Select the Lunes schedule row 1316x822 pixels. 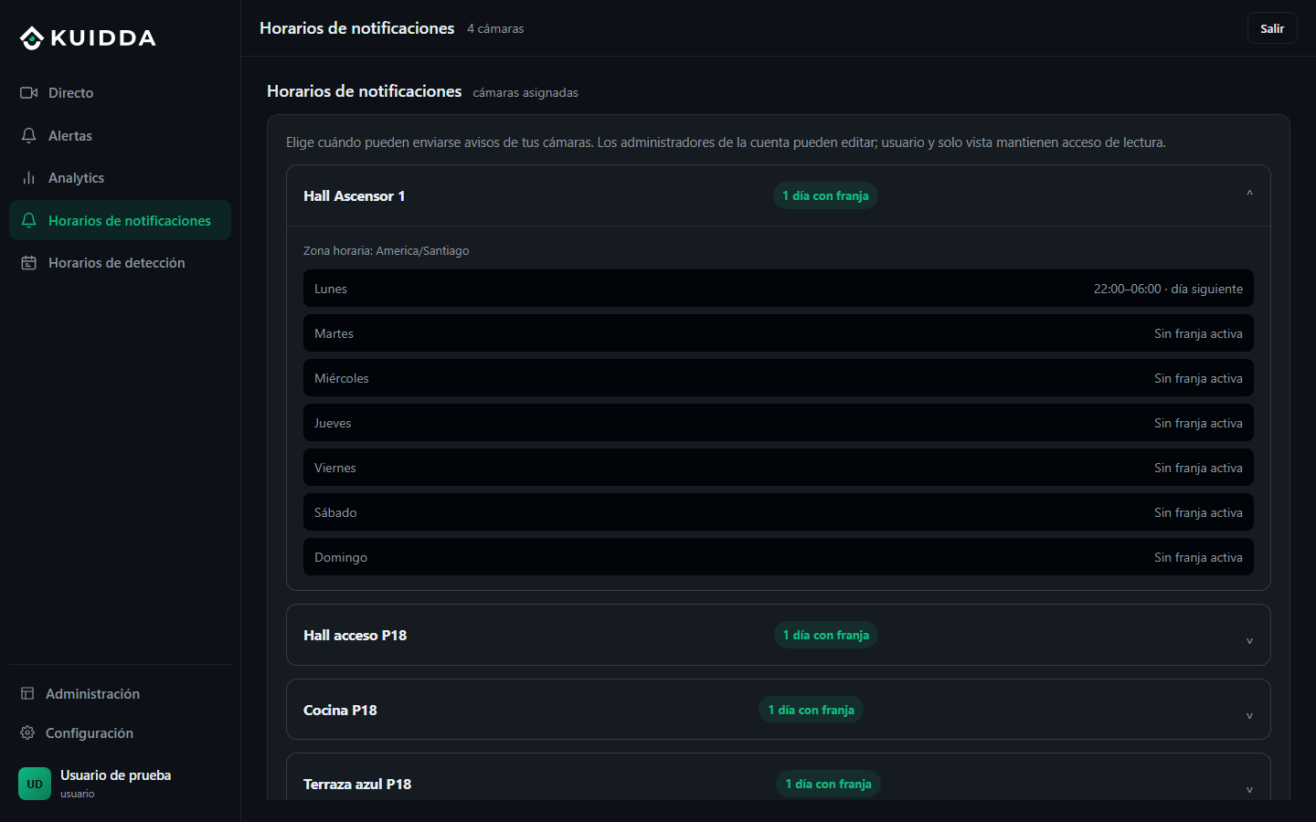[x=779, y=289]
